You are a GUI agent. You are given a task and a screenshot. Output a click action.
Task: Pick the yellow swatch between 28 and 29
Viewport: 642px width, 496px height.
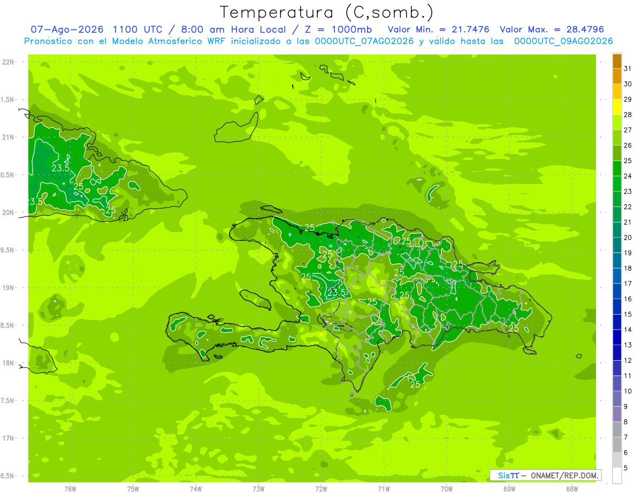617,107
